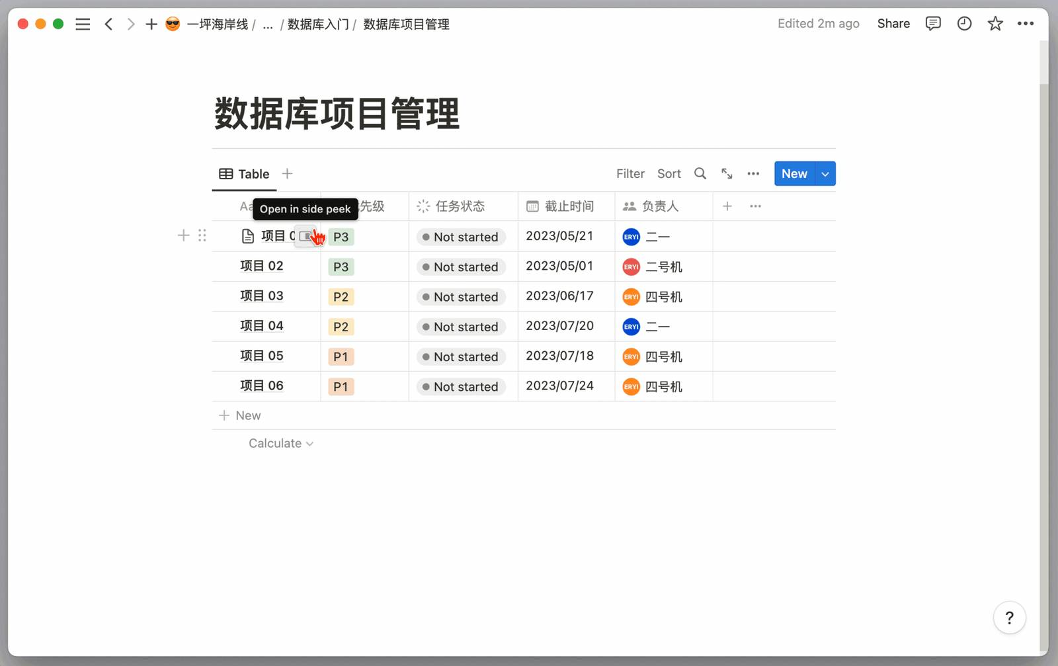Go back with the left arrow
The height and width of the screenshot is (666, 1058).
click(x=108, y=24)
